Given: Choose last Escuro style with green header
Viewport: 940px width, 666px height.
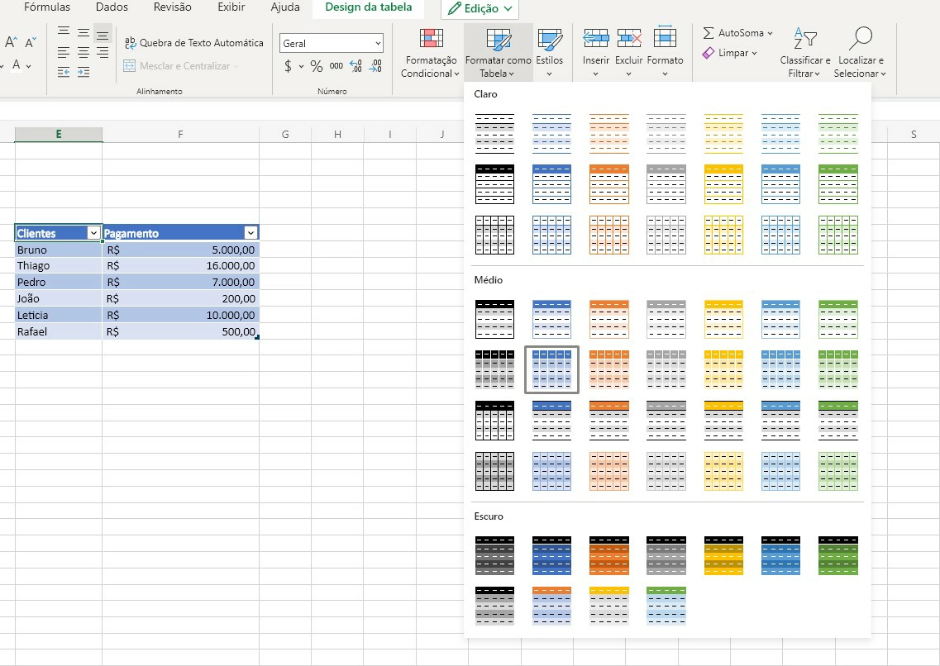Looking at the screenshot, I should tap(666, 607).
